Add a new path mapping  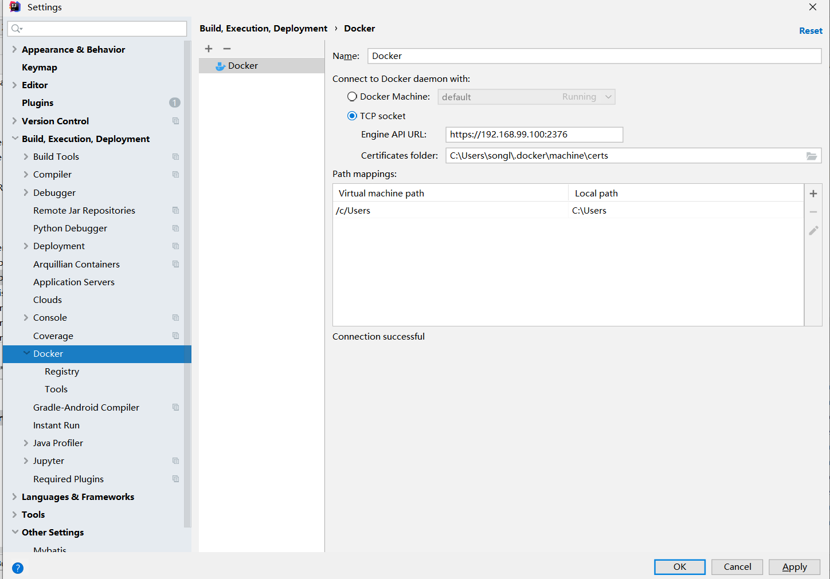coord(813,194)
